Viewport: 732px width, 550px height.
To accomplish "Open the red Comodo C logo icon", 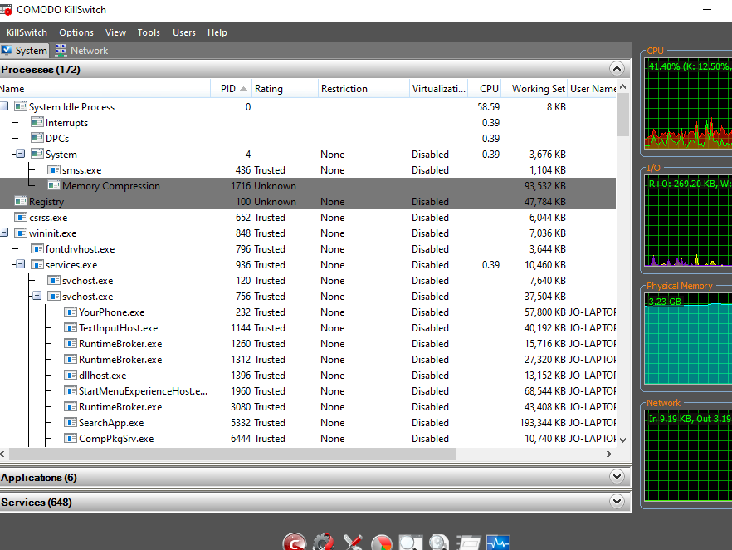I will pyautogui.click(x=294, y=542).
